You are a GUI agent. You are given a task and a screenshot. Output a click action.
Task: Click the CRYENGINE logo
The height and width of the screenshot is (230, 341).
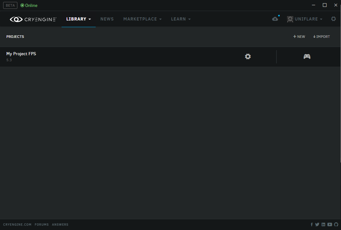click(x=33, y=19)
